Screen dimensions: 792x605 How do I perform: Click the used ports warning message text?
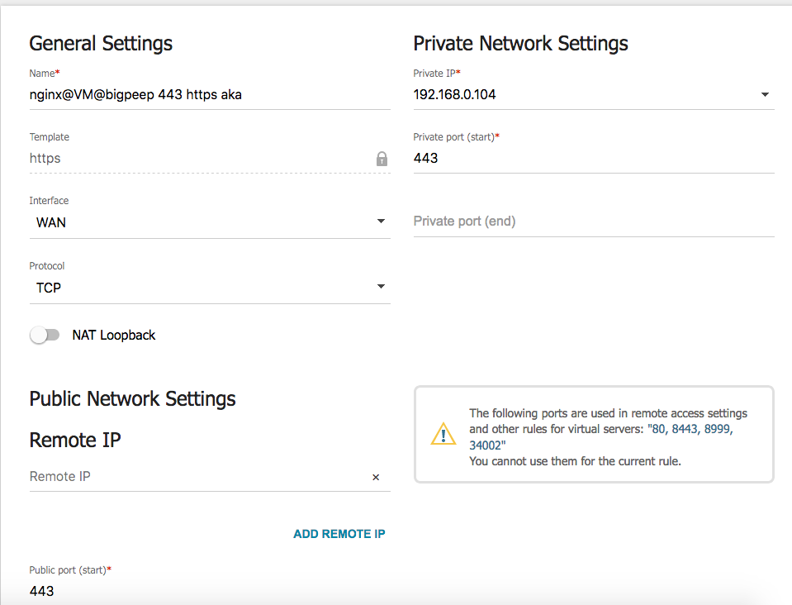[x=607, y=436]
